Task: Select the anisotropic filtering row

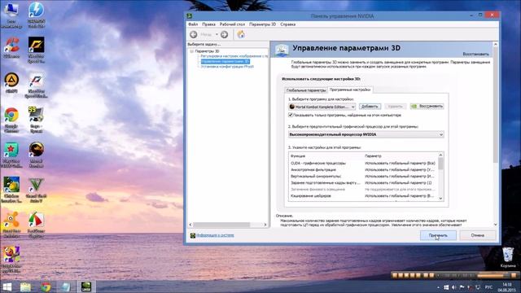Action: point(364,170)
